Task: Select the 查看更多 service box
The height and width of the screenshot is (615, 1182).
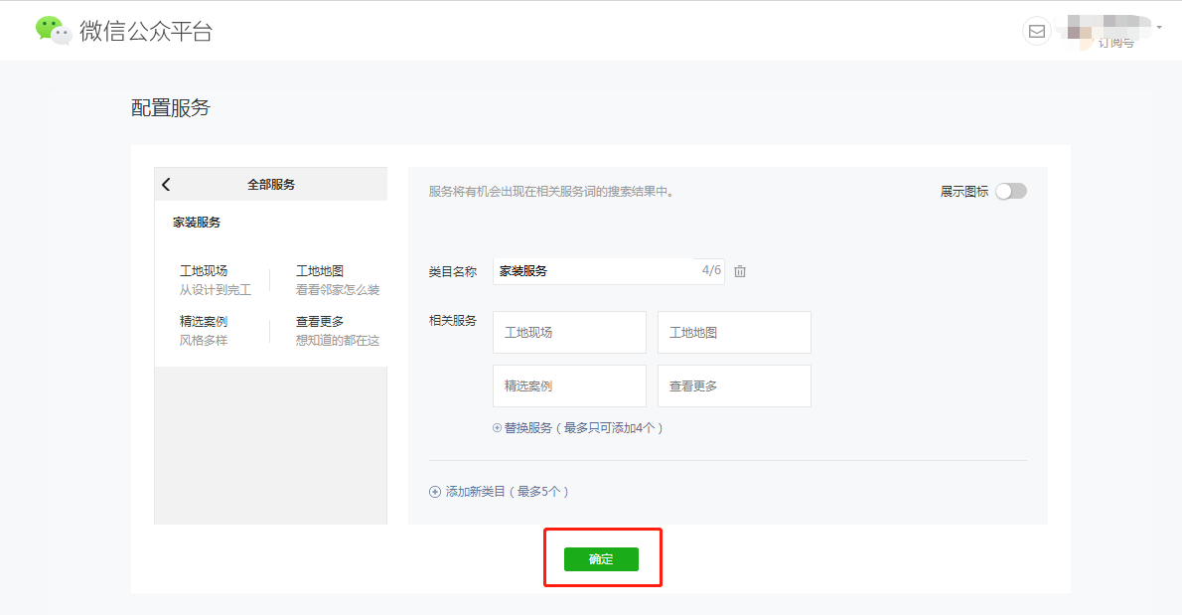Action: point(734,385)
